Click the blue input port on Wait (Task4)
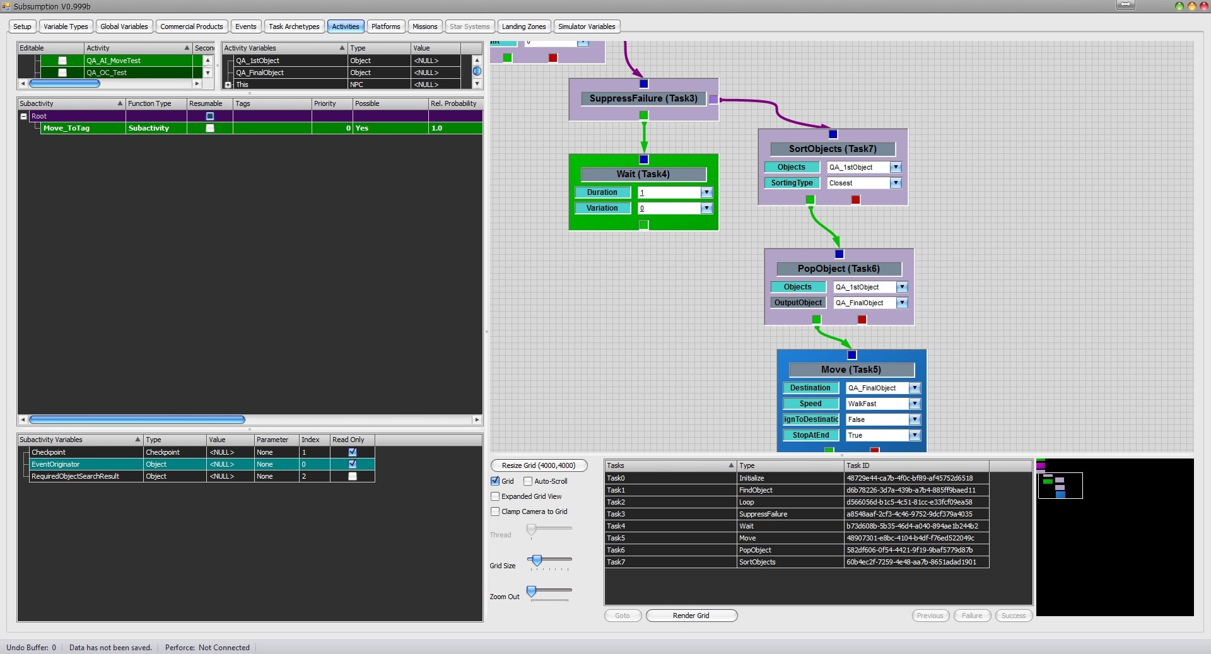The width and height of the screenshot is (1211, 654). tap(643, 160)
